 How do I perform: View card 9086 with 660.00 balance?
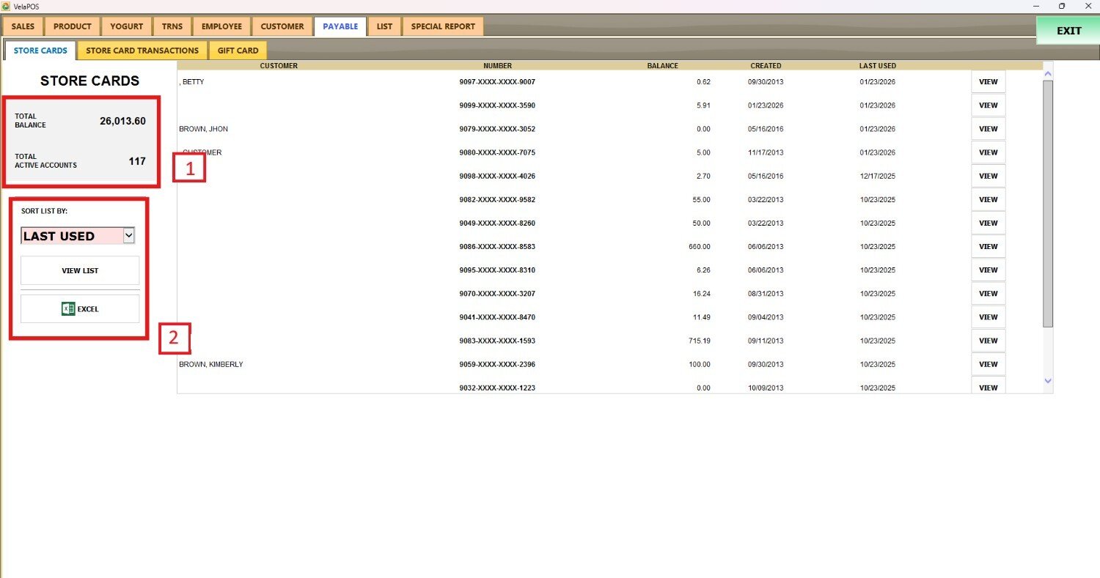click(988, 247)
